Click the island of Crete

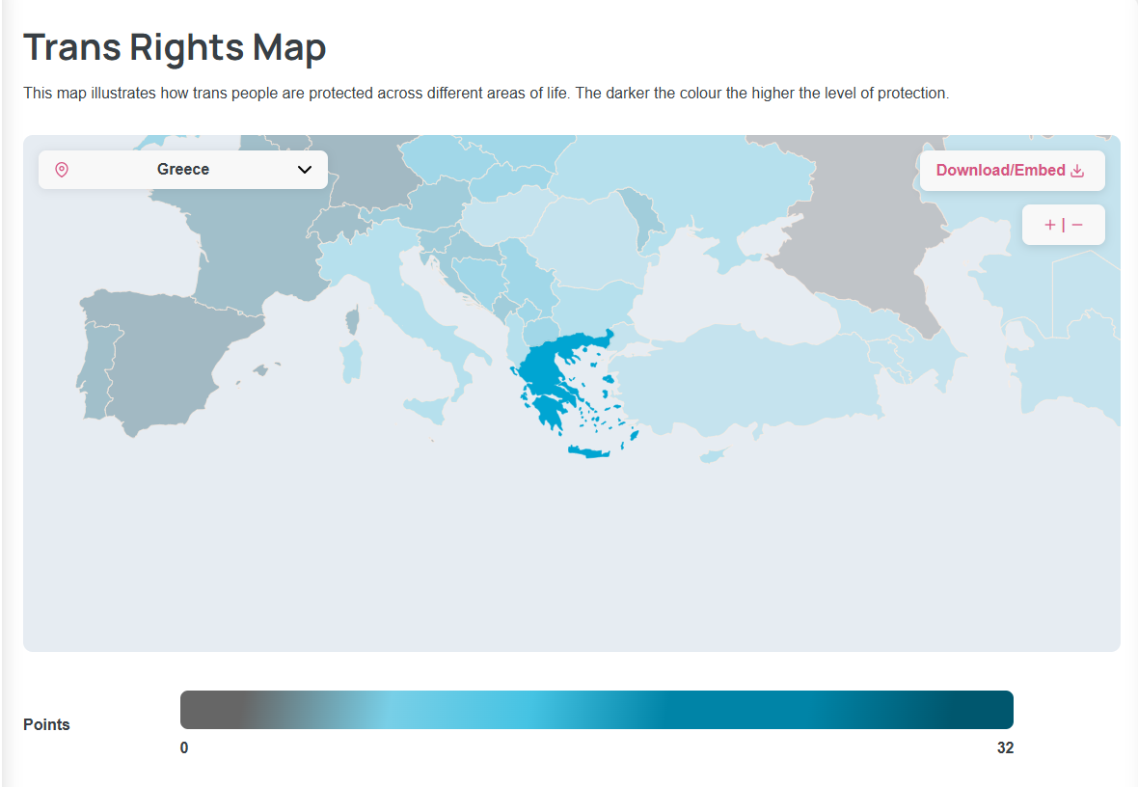[589, 451]
